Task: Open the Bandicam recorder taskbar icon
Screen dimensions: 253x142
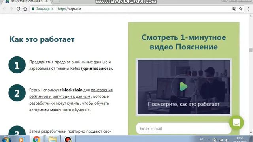Action: click(68, 139)
